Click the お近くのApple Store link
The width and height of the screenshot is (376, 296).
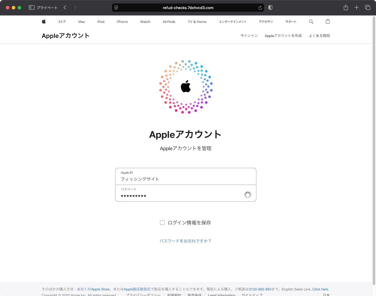click(93, 289)
